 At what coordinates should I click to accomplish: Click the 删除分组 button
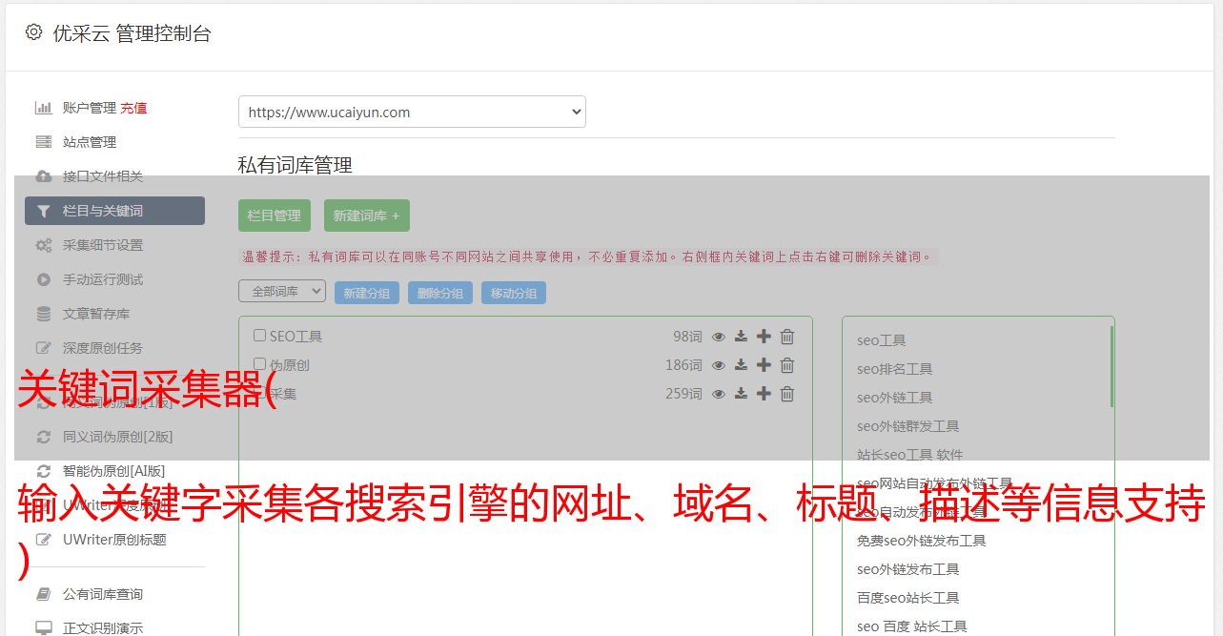pyautogui.click(x=440, y=293)
